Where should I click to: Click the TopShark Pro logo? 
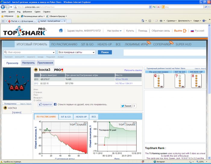click(25, 31)
